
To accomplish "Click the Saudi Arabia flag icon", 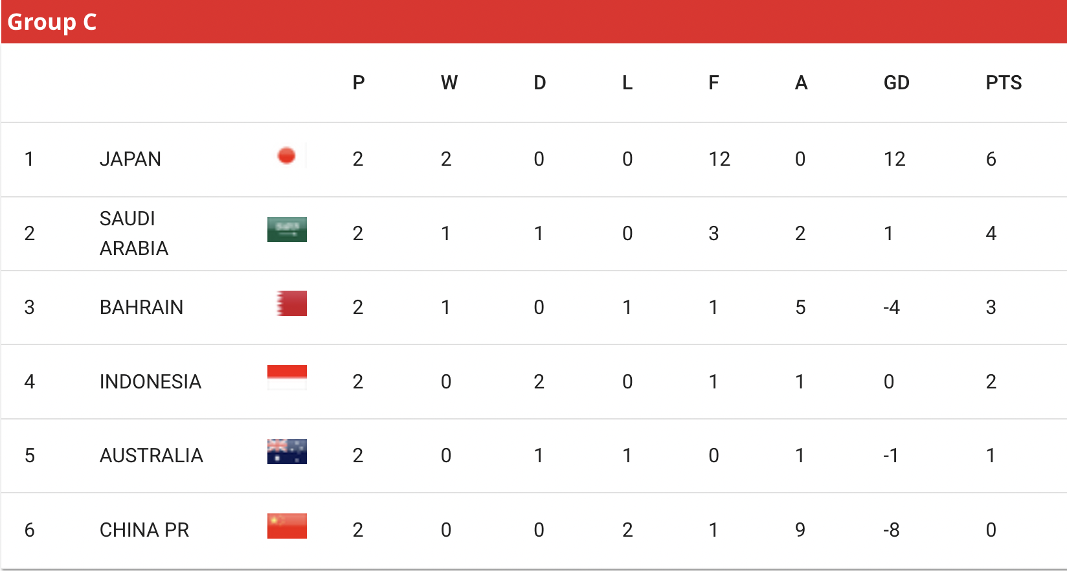I will click(x=287, y=229).
